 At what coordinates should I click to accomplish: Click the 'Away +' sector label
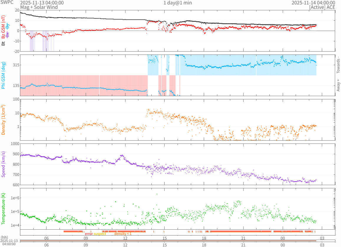pos(338,85)
